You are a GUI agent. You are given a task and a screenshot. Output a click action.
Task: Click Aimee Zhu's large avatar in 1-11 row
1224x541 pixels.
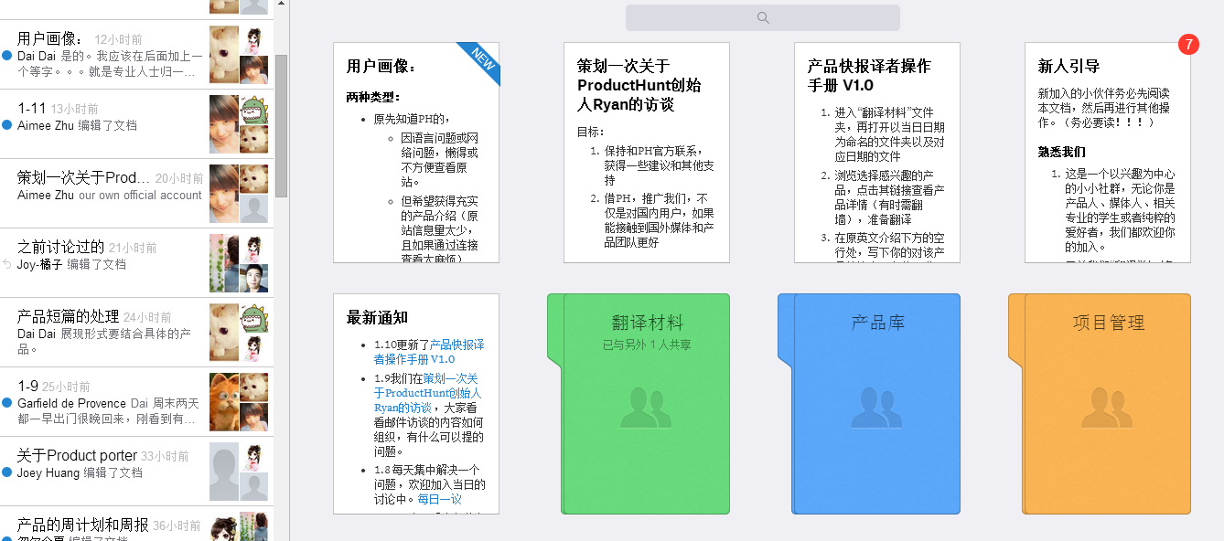(223, 124)
